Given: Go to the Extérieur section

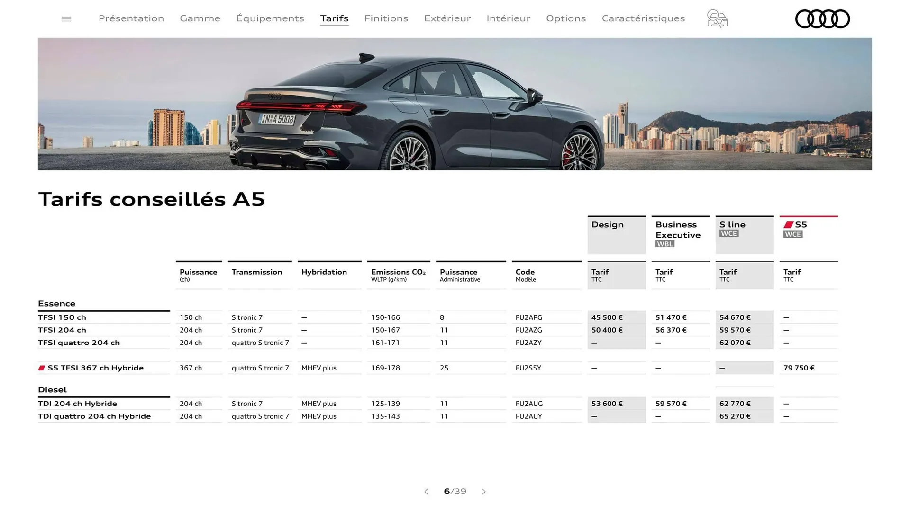Looking at the screenshot, I should (447, 18).
